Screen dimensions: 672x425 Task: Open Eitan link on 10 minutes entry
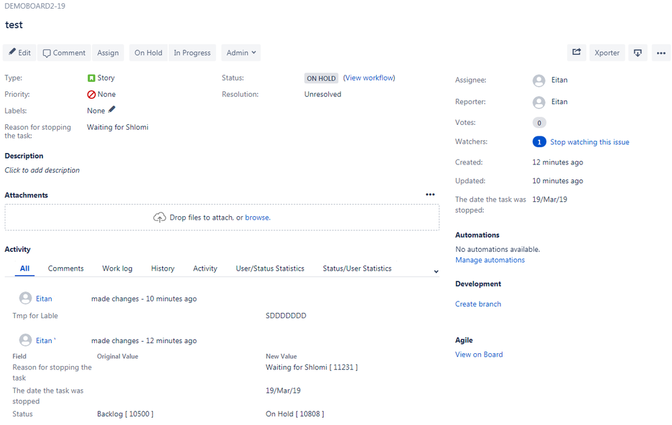(44, 299)
